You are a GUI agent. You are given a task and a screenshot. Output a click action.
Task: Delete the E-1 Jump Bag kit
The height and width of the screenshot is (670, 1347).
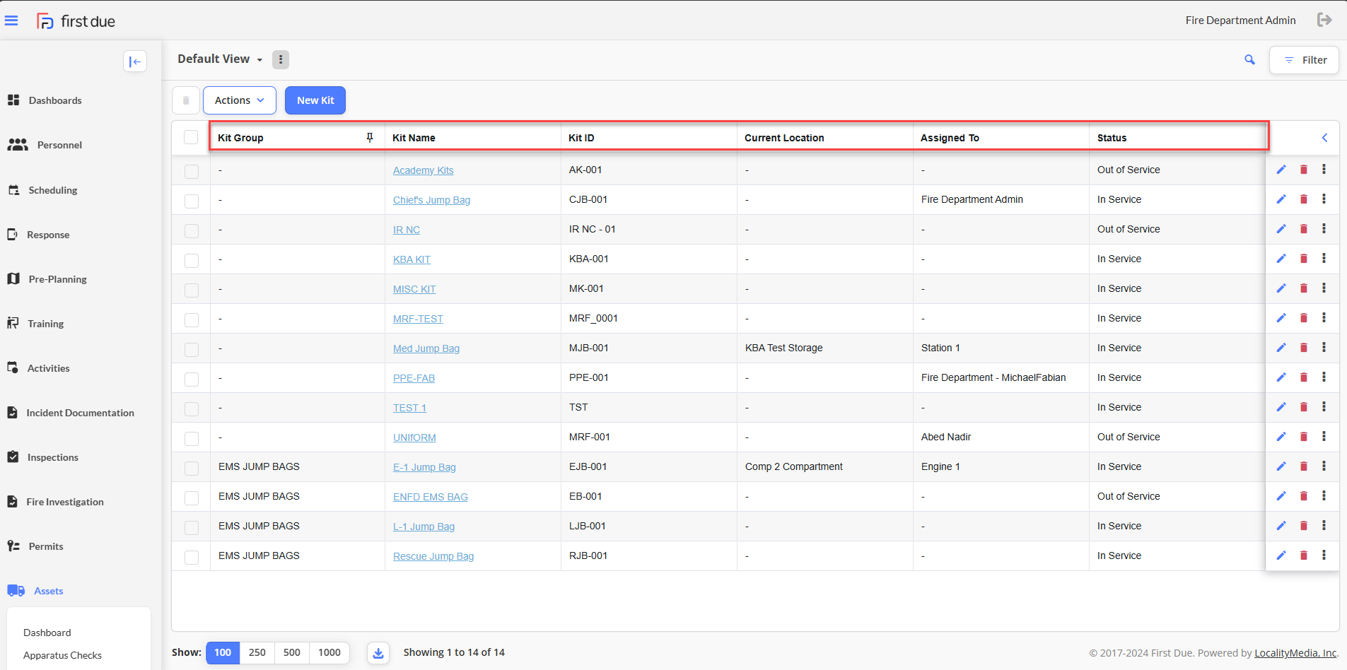coord(1304,466)
